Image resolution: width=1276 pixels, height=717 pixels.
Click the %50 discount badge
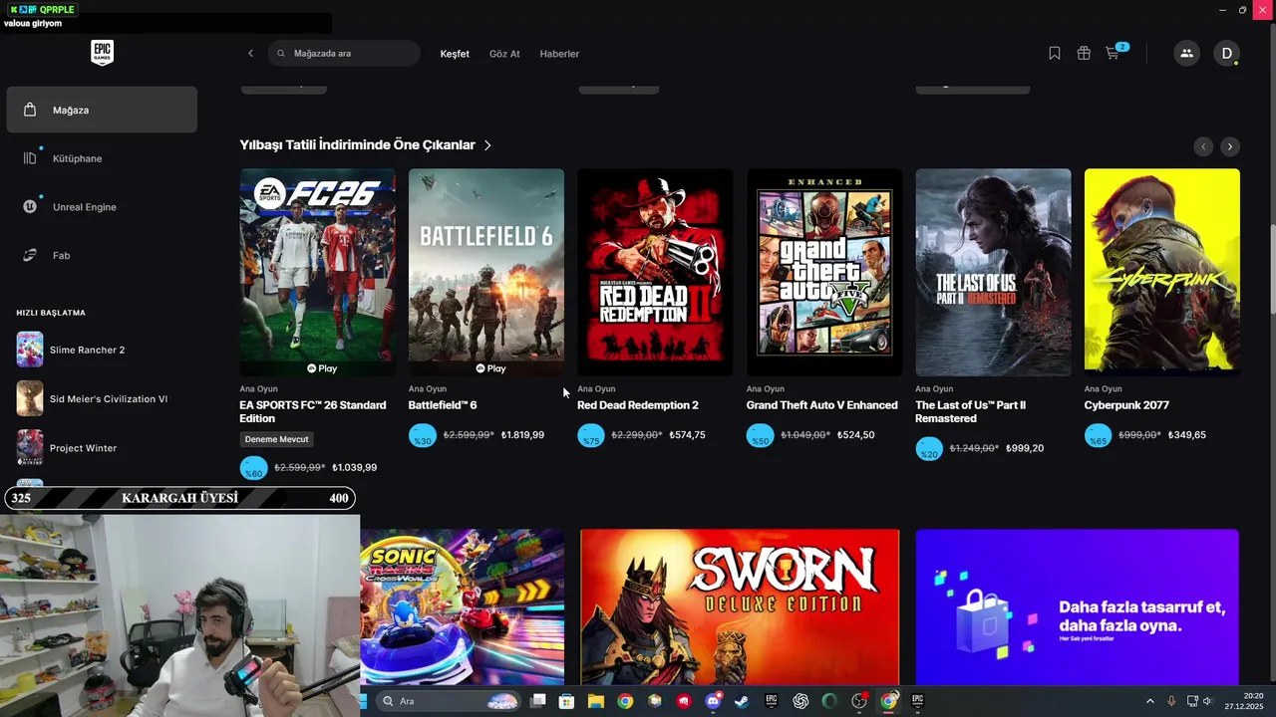[761, 436]
